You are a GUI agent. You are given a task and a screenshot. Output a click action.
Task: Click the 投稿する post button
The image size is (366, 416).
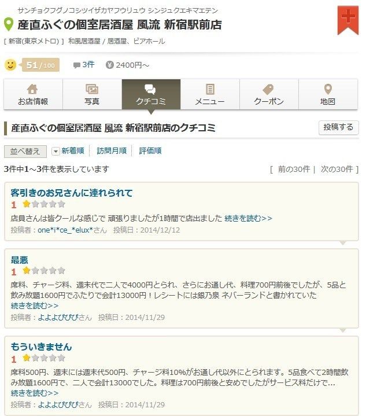coord(338,128)
